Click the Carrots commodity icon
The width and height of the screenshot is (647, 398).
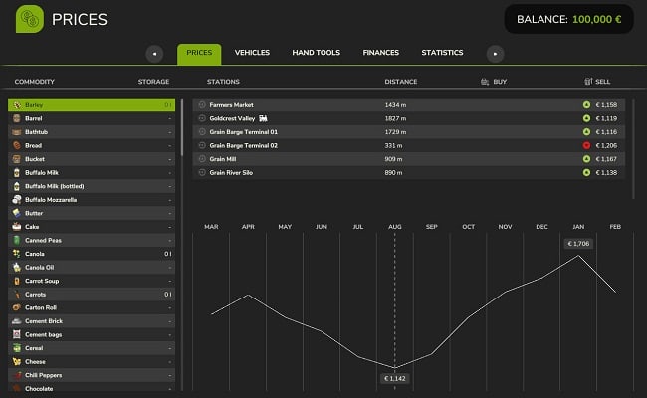pyautogui.click(x=16, y=295)
